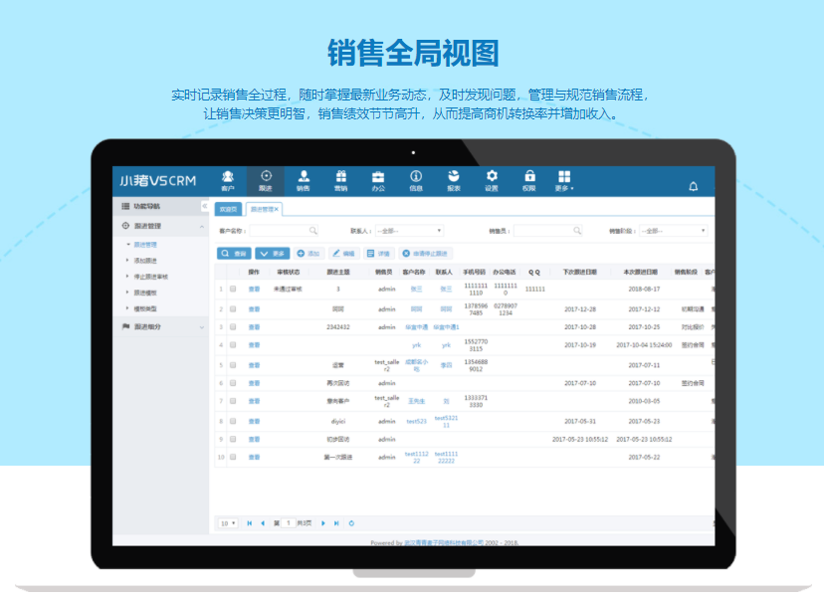Screen dimensions: 824x599
Task: Check the checkbox on the first table row
Action: 232,289
